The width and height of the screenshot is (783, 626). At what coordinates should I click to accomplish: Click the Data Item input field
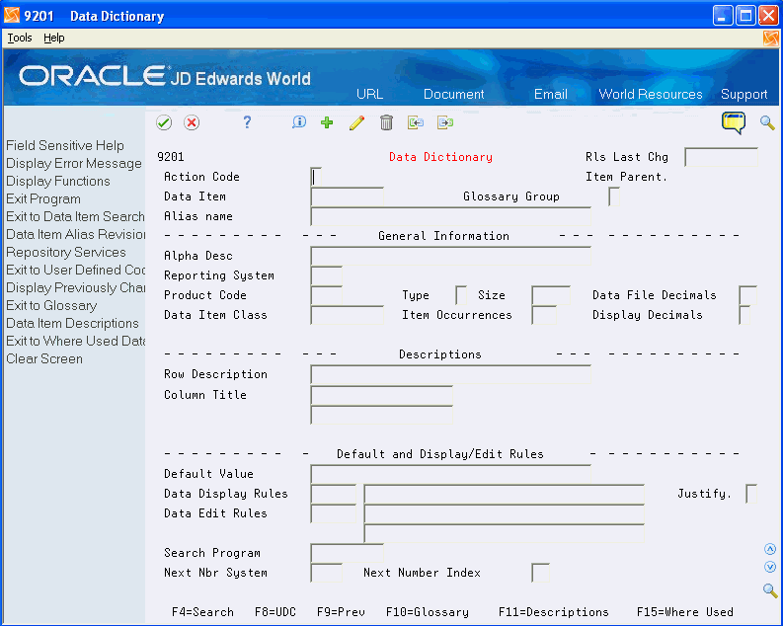(x=347, y=196)
